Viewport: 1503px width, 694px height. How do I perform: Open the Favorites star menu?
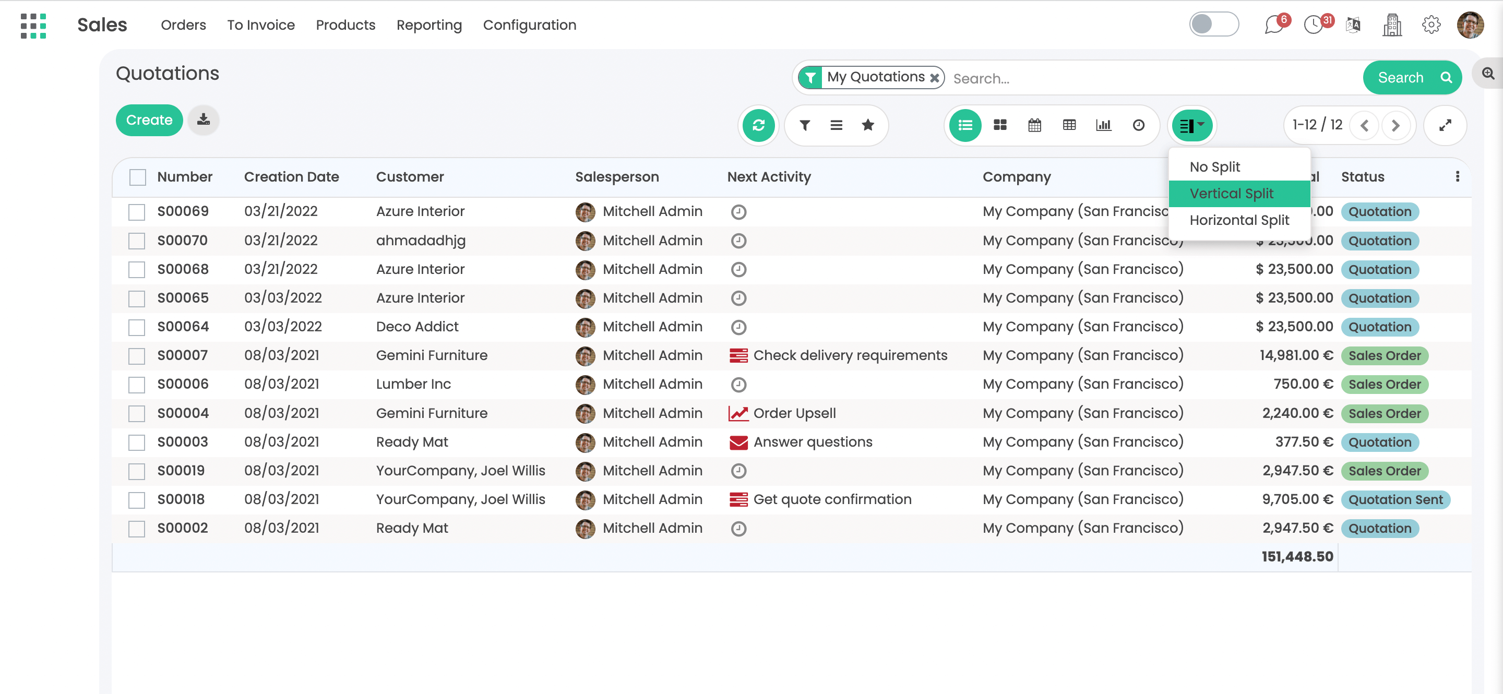click(867, 125)
